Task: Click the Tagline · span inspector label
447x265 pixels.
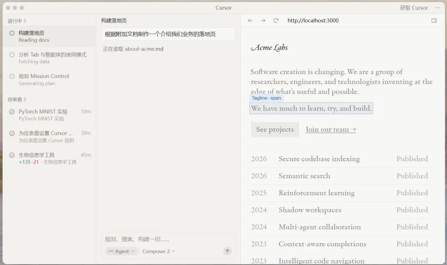Action: pos(266,98)
